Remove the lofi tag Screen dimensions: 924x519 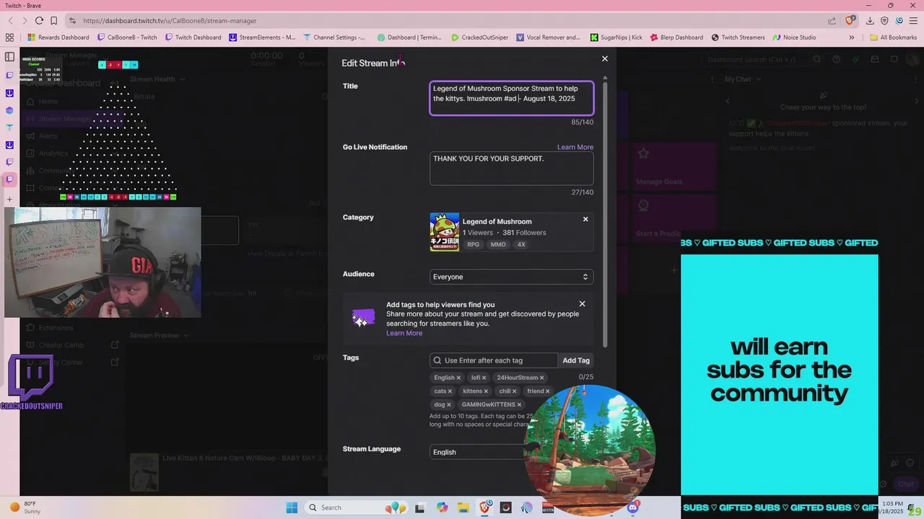[484, 378]
